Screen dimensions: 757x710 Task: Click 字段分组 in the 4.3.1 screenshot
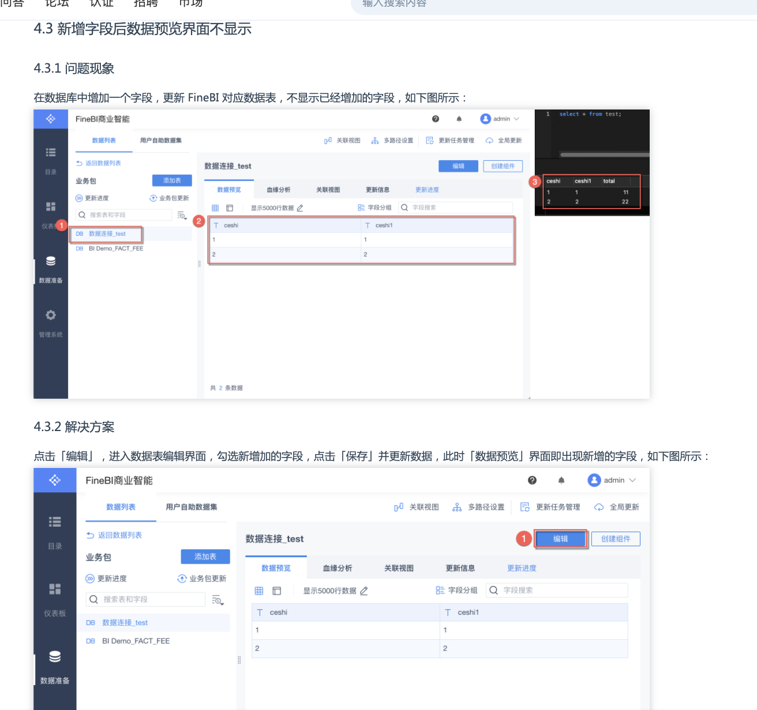pyautogui.click(x=374, y=207)
